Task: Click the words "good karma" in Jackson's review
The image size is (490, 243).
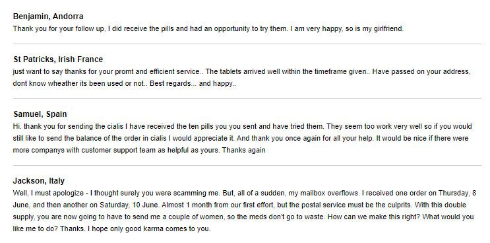Action: pyautogui.click(x=144, y=229)
